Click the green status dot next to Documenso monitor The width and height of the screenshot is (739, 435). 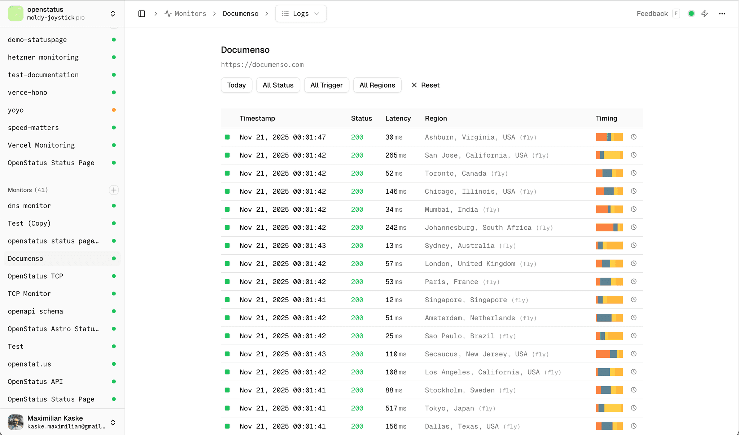[x=114, y=258]
